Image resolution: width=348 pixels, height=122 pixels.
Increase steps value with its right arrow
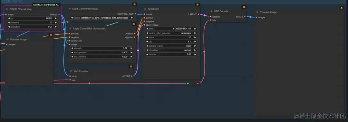195,37
